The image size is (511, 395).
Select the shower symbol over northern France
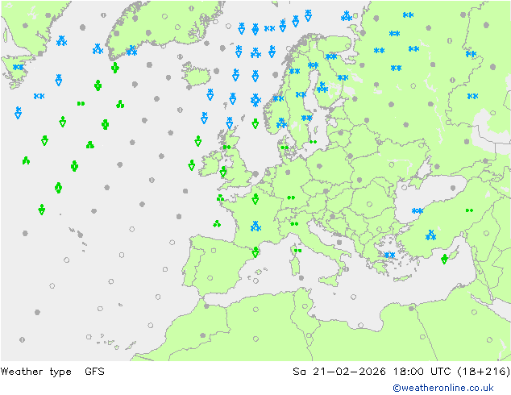pos(255,199)
